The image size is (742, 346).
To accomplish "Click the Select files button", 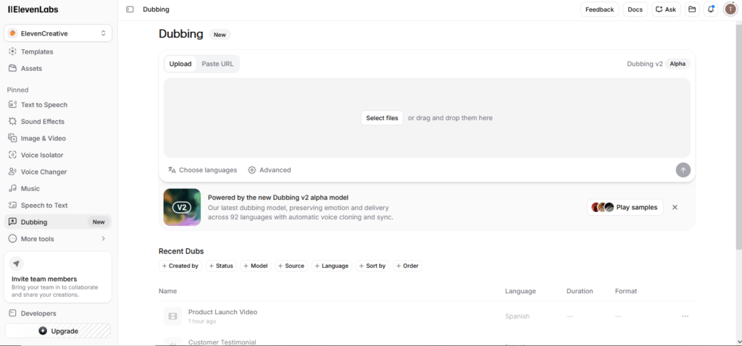I will [382, 118].
